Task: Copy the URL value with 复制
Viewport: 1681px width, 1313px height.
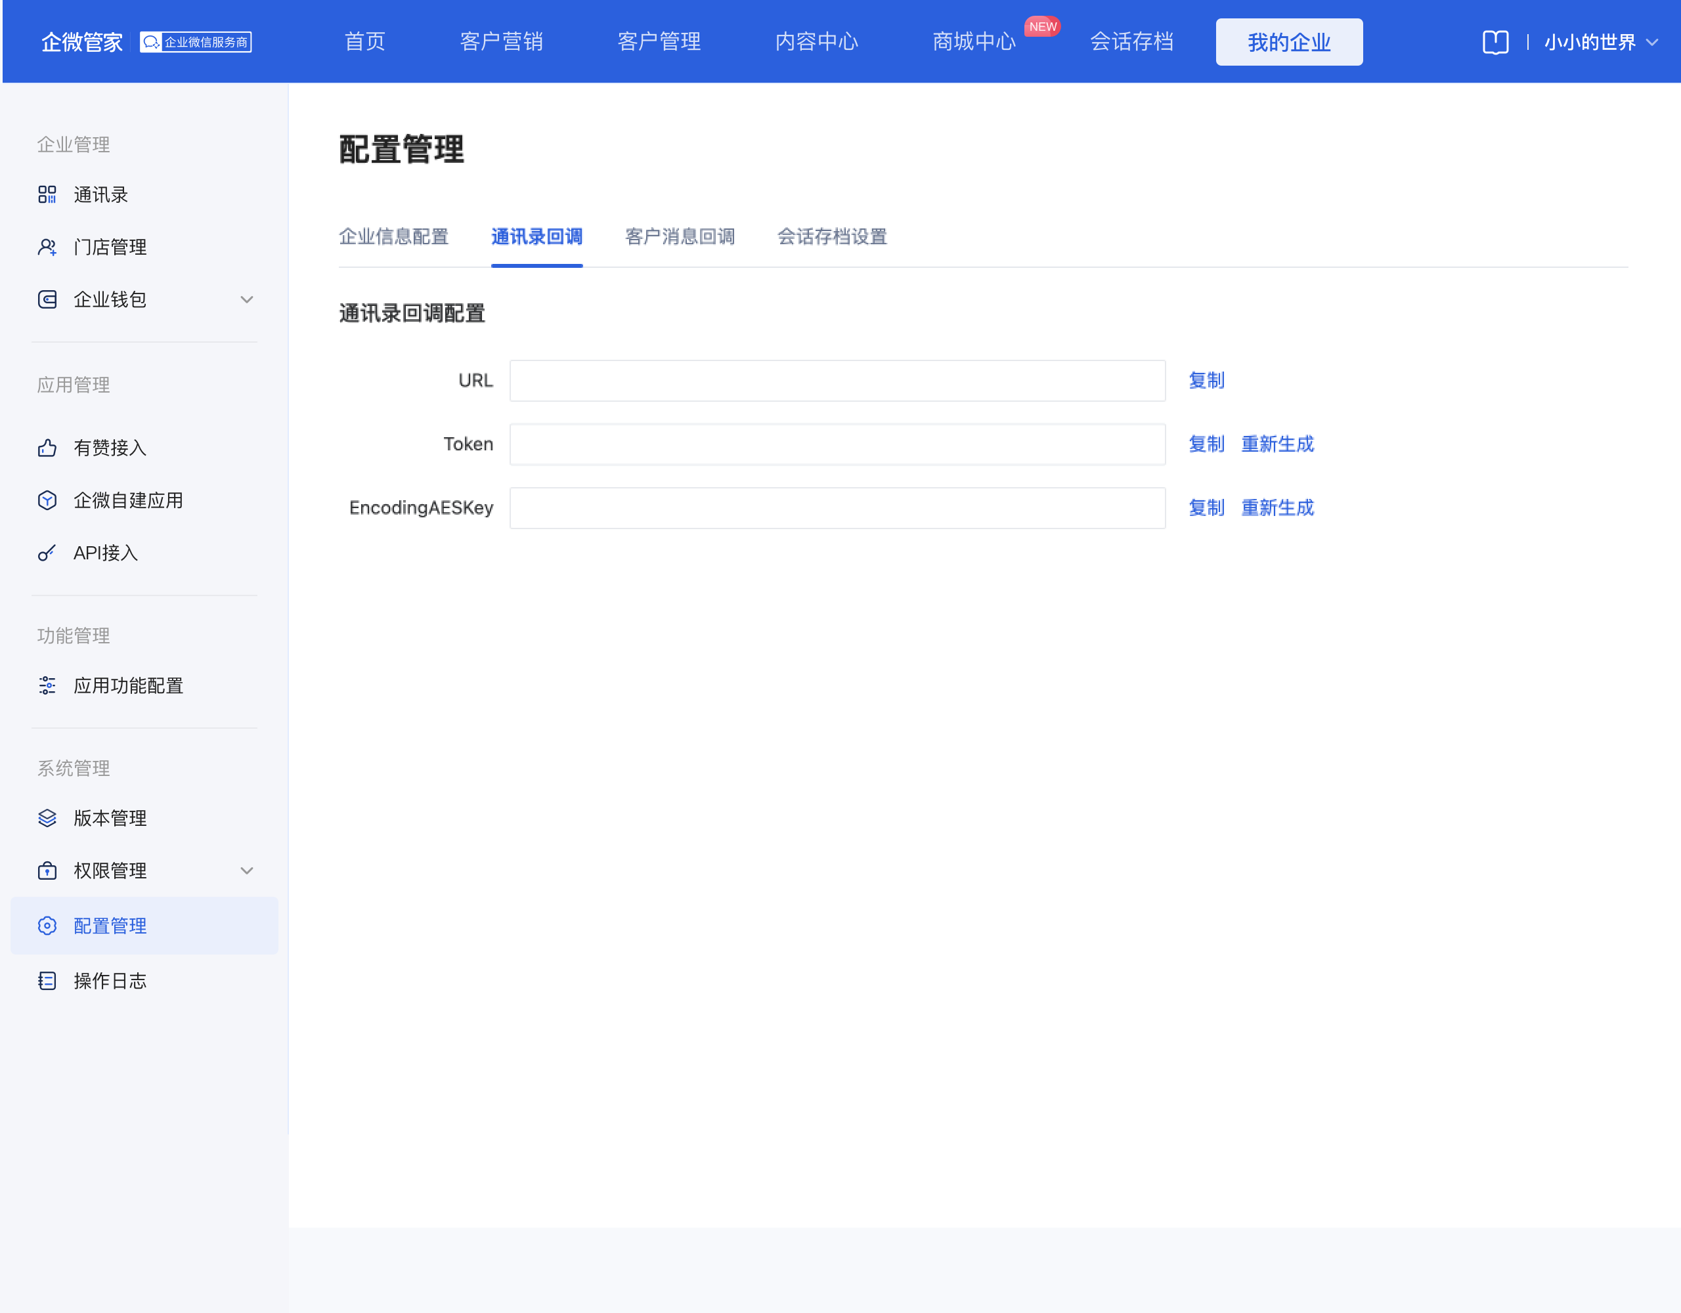Action: pos(1206,380)
